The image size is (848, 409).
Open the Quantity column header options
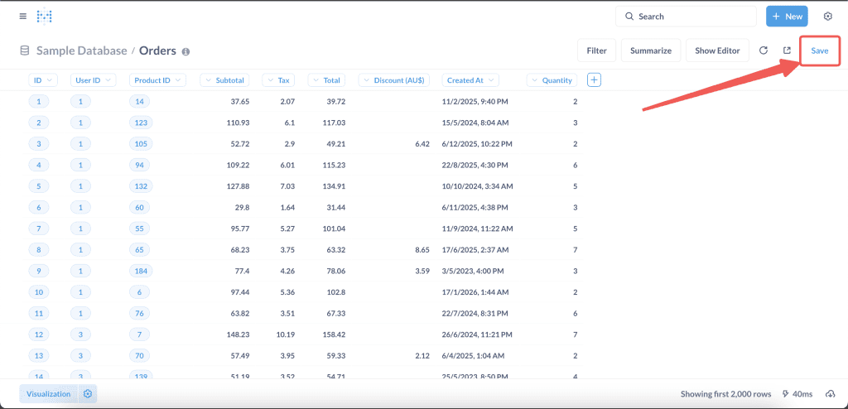552,80
